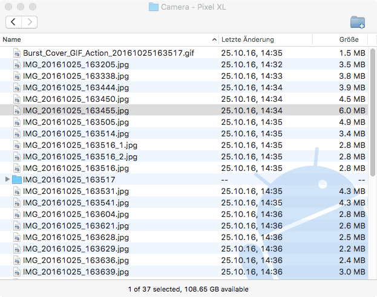
Task: Click the IMG_20161025_163455.jpg file icon
Action: [17, 110]
